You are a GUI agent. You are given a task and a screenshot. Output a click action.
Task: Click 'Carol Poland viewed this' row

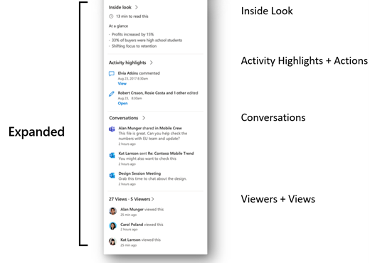point(136,226)
